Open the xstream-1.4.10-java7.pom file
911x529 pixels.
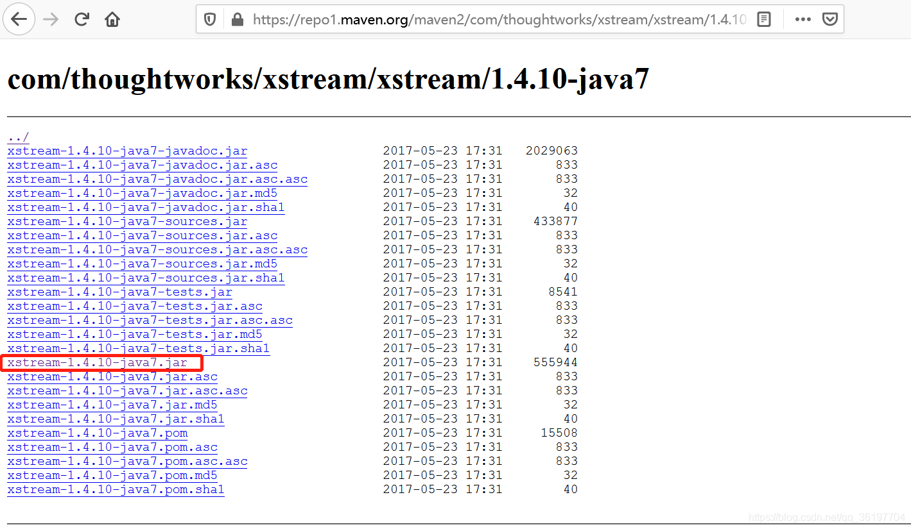98,433
